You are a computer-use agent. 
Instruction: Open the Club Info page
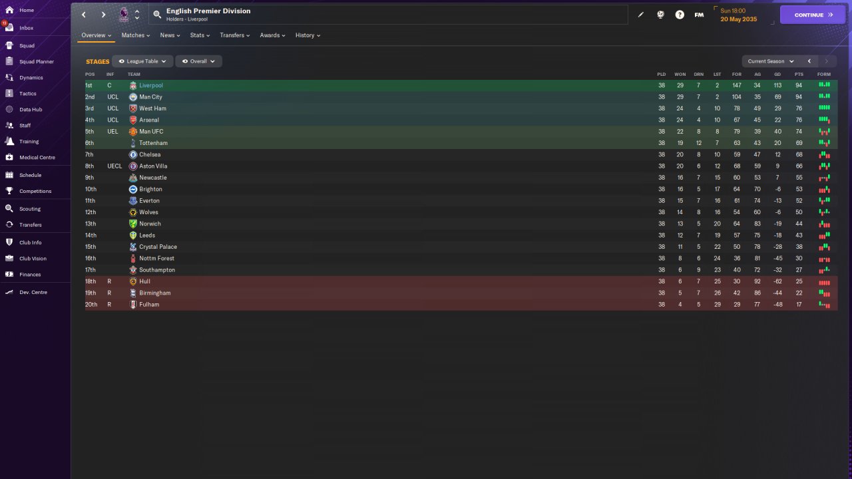pos(30,243)
